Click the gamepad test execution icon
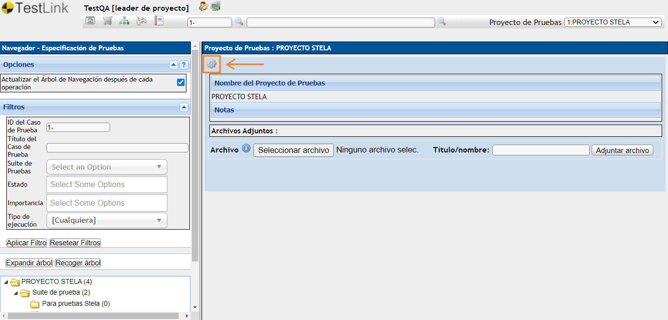Image resolution: width=668 pixels, height=320 pixels. pos(141,21)
